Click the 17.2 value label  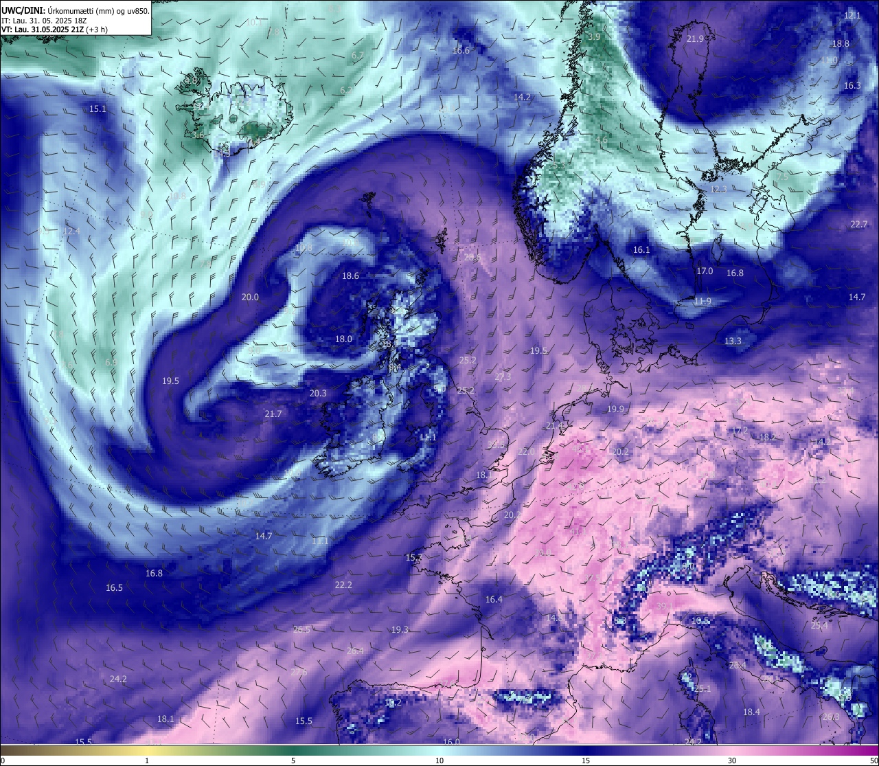click(x=739, y=431)
